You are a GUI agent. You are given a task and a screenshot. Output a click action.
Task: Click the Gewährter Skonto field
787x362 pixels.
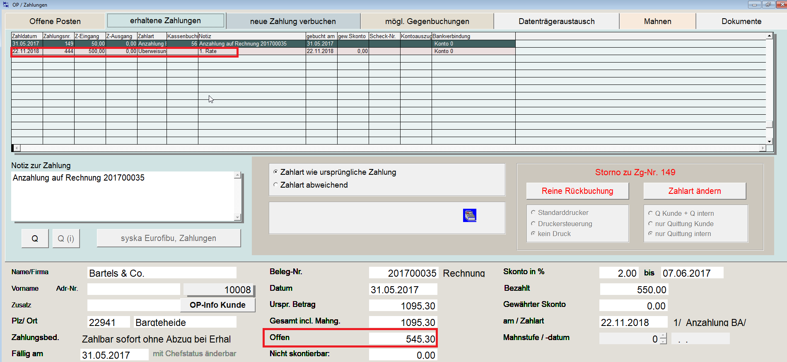[x=634, y=306]
